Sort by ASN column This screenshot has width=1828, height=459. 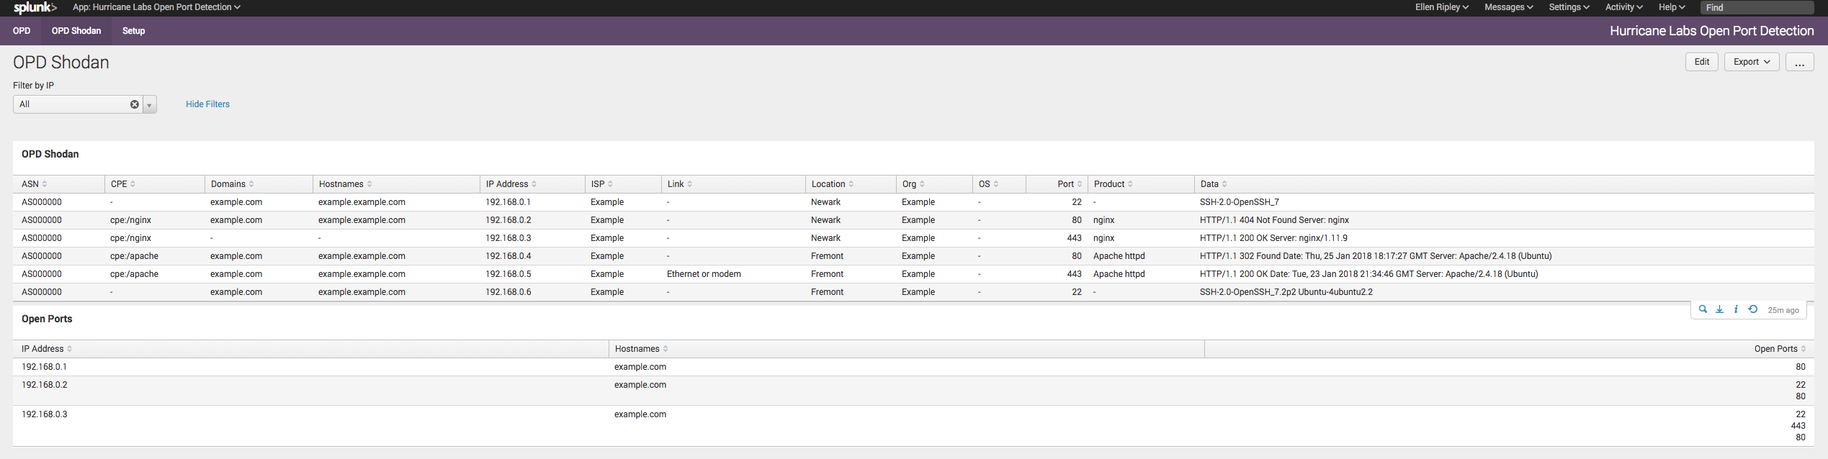(x=34, y=184)
